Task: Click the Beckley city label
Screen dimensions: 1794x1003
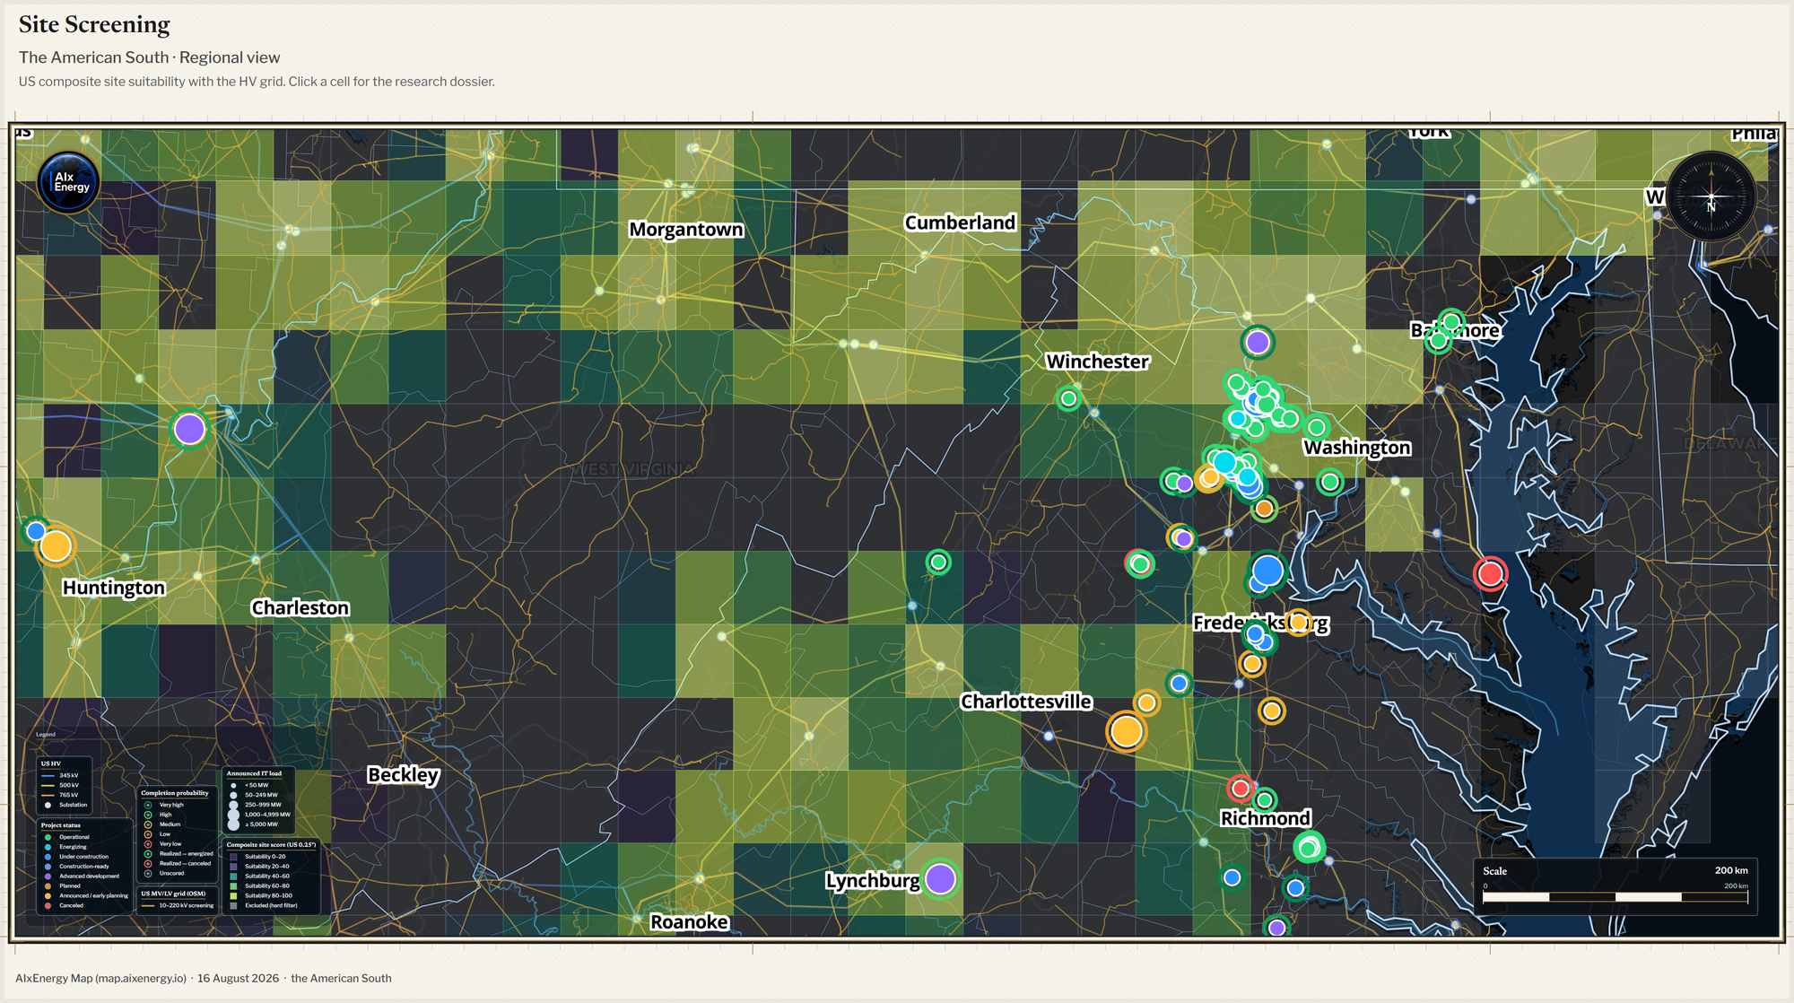Action: click(404, 775)
